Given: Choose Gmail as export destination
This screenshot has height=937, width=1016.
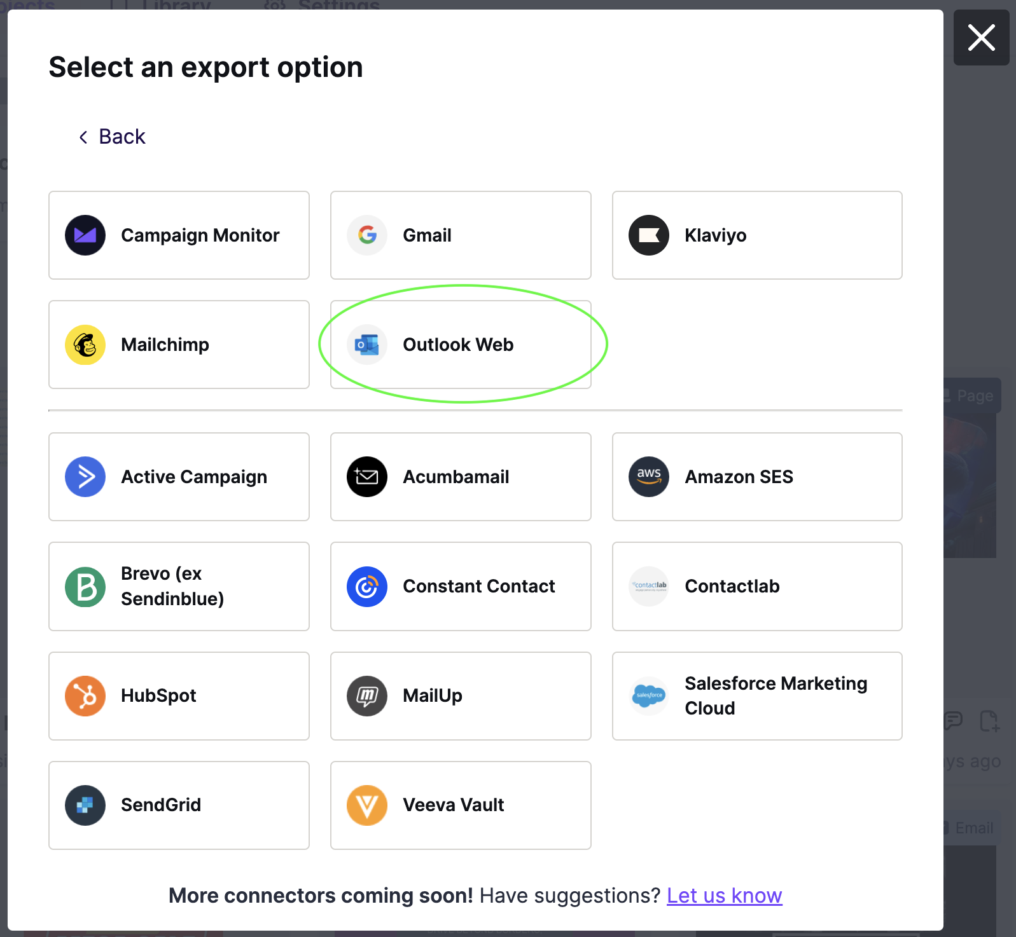Looking at the screenshot, I should [x=461, y=235].
